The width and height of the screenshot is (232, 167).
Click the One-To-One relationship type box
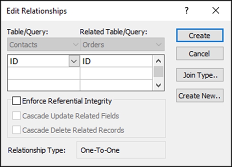point(121,150)
